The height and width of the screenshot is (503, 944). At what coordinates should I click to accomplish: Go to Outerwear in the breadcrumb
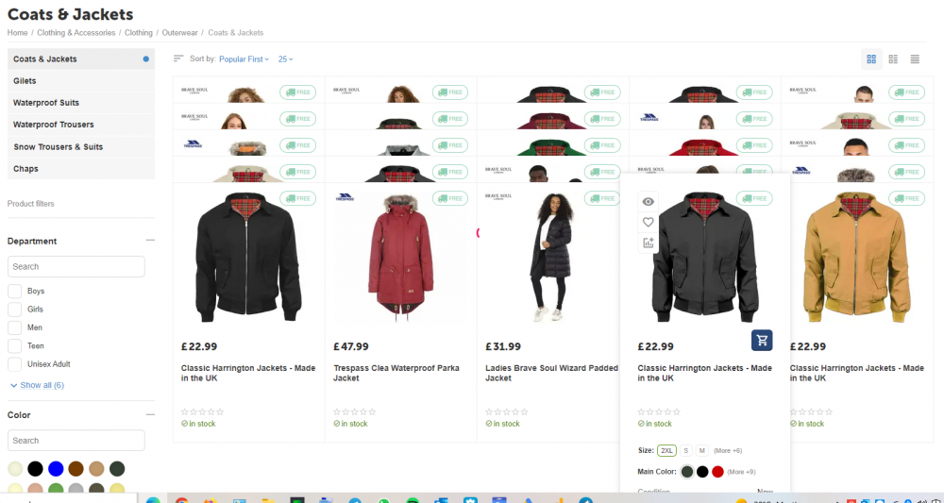(x=180, y=33)
